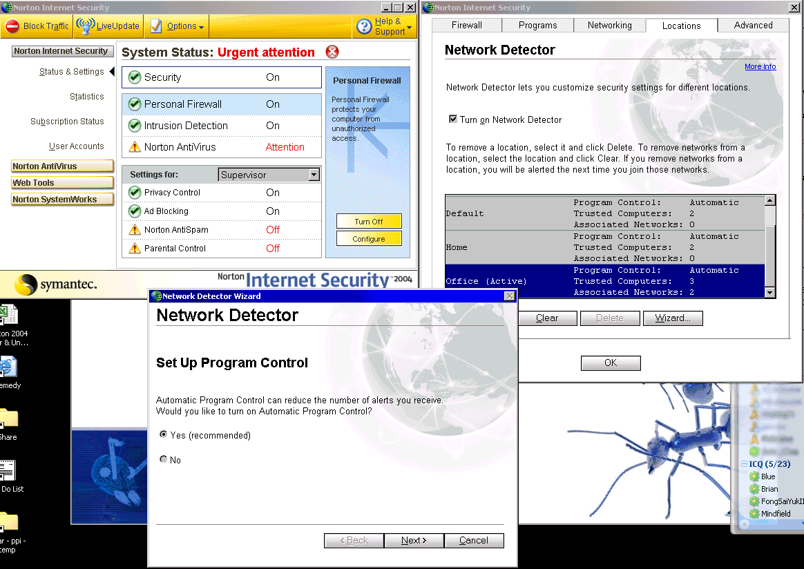Click the red Urgent attention X icon
This screenshot has height=569, width=804.
(332, 52)
